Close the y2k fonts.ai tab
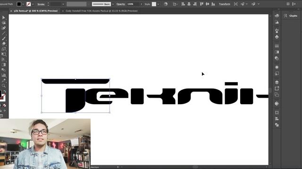This screenshot has height=169, width=302. click(11, 11)
